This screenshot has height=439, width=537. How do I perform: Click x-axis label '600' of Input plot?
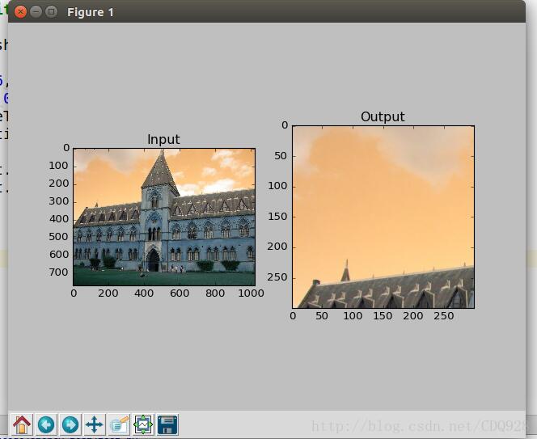(180, 293)
